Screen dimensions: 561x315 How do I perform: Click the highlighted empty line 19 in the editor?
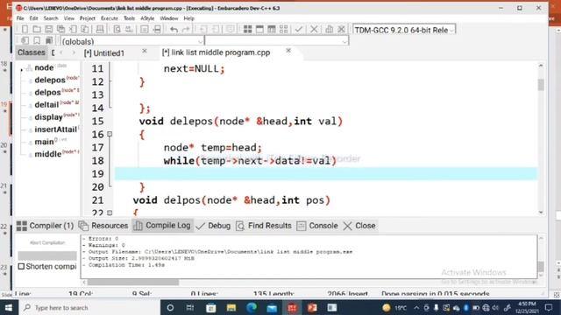point(325,174)
